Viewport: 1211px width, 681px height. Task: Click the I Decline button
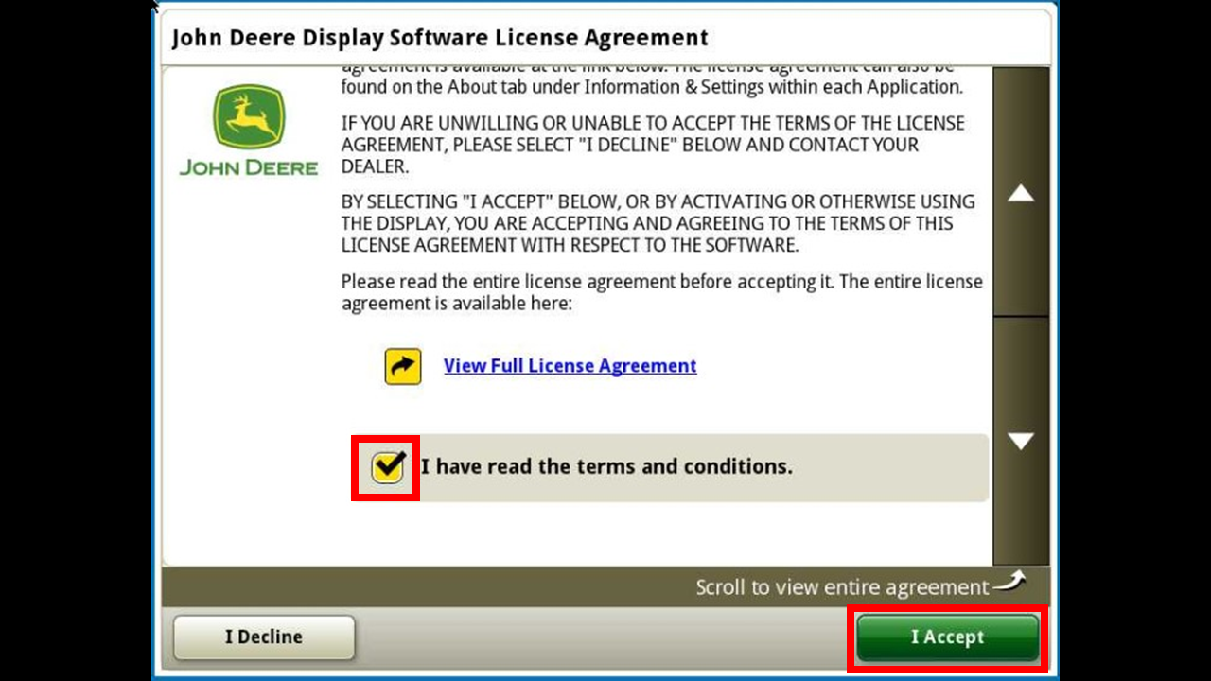[264, 637]
